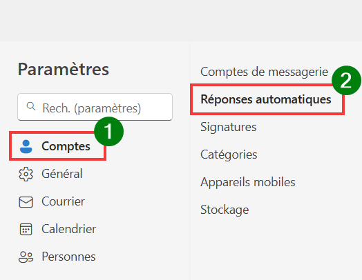Screen dimensions: 362x280
Task: Open Appareils mobiles settings
Action: (x=248, y=182)
